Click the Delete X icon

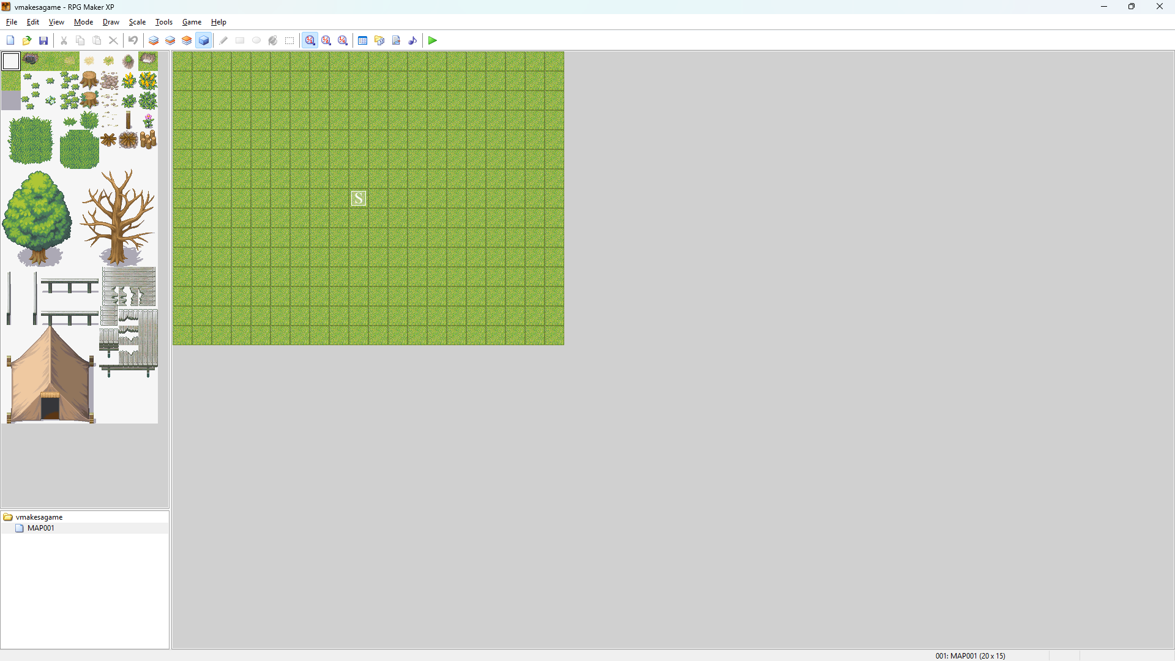point(113,40)
